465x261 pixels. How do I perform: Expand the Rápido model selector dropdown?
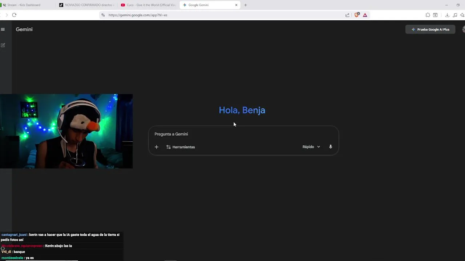(311, 147)
